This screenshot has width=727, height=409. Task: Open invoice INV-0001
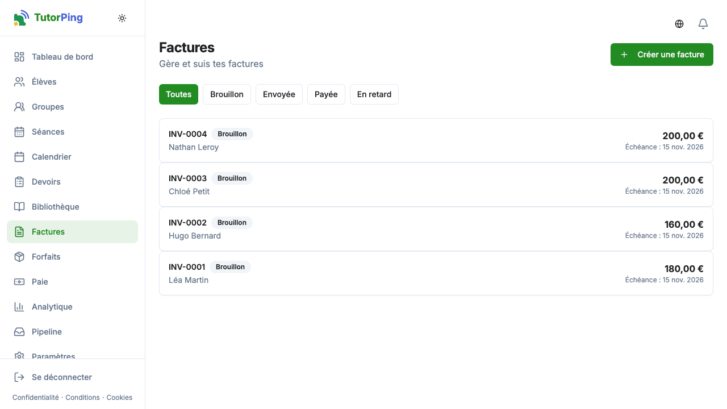tap(436, 273)
